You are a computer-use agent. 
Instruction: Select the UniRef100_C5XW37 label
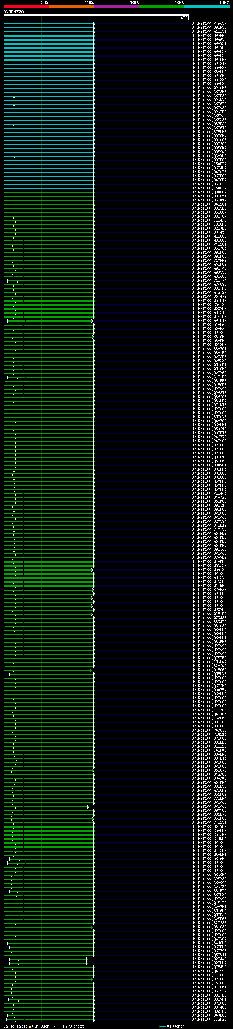209,188
